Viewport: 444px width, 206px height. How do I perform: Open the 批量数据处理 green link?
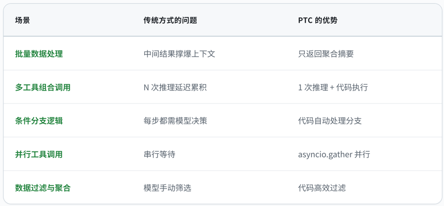39,54
